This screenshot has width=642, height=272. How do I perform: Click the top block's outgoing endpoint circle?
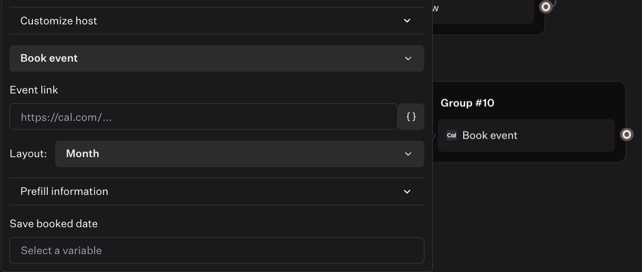pos(546,7)
